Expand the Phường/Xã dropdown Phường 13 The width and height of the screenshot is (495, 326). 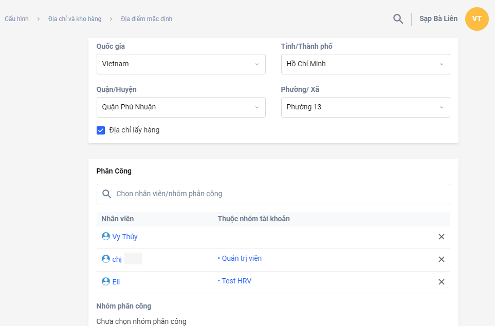click(x=365, y=107)
